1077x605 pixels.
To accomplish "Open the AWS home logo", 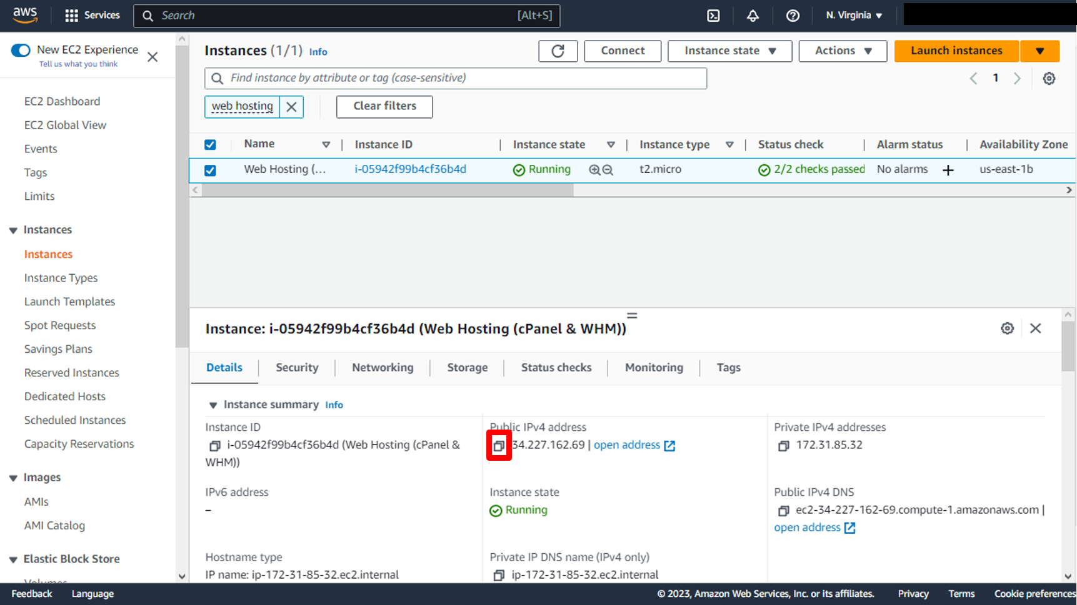I will pyautogui.click(x=25, y=15).
